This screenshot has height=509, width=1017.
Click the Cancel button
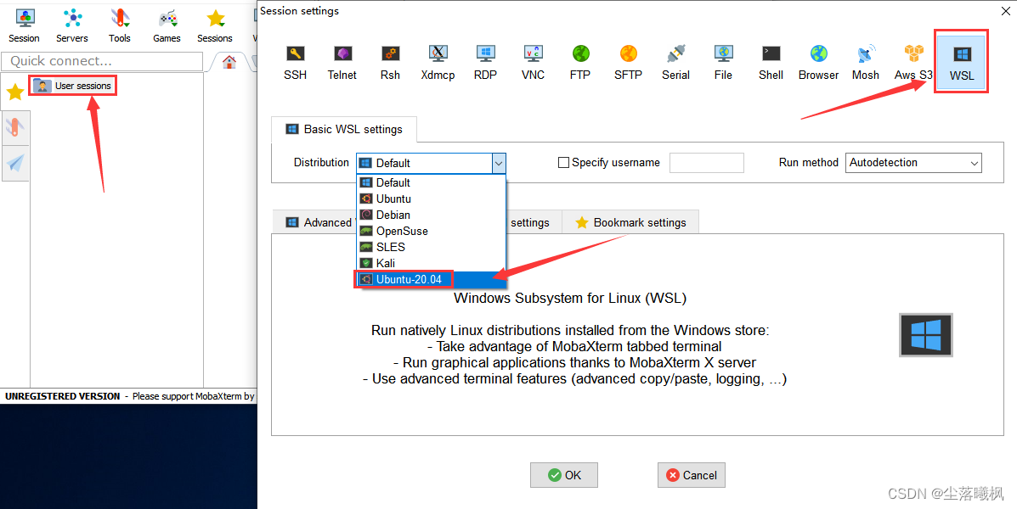point(691,475)
